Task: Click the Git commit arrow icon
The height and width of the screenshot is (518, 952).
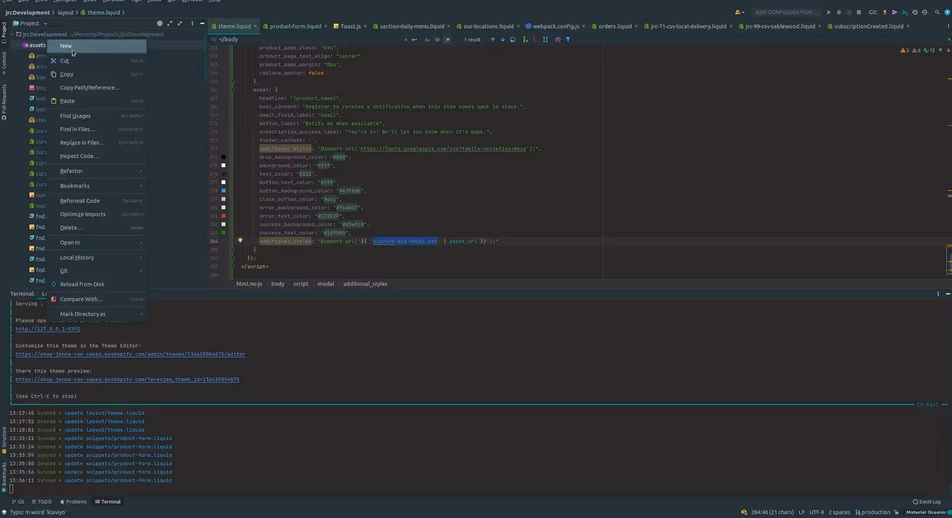Action: [x=894, y=12]
